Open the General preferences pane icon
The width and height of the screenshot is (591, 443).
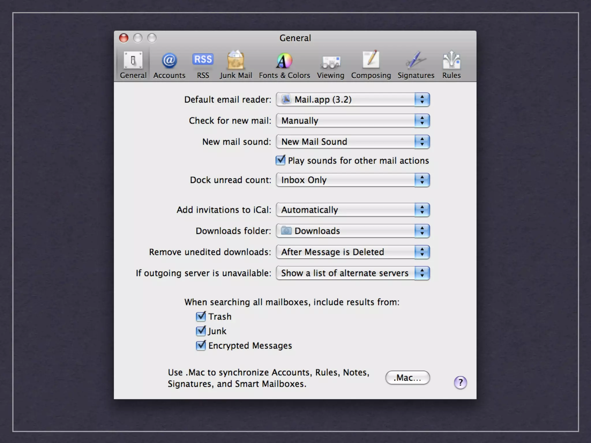coord(133,65)
